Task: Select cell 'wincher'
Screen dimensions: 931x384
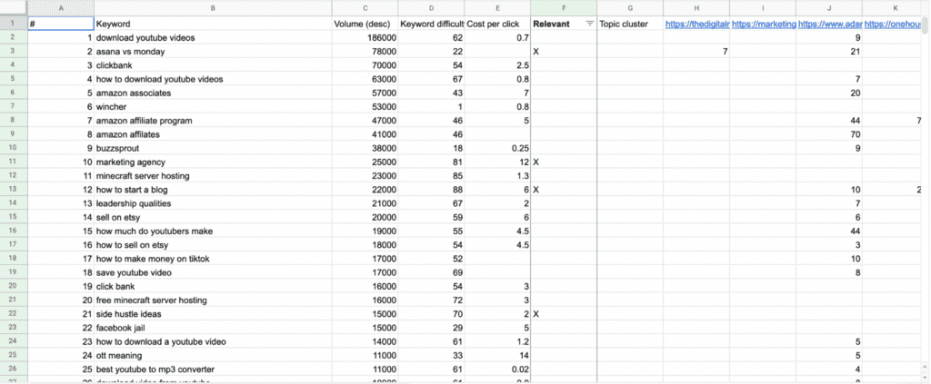Action: click(x=213, y=107)
